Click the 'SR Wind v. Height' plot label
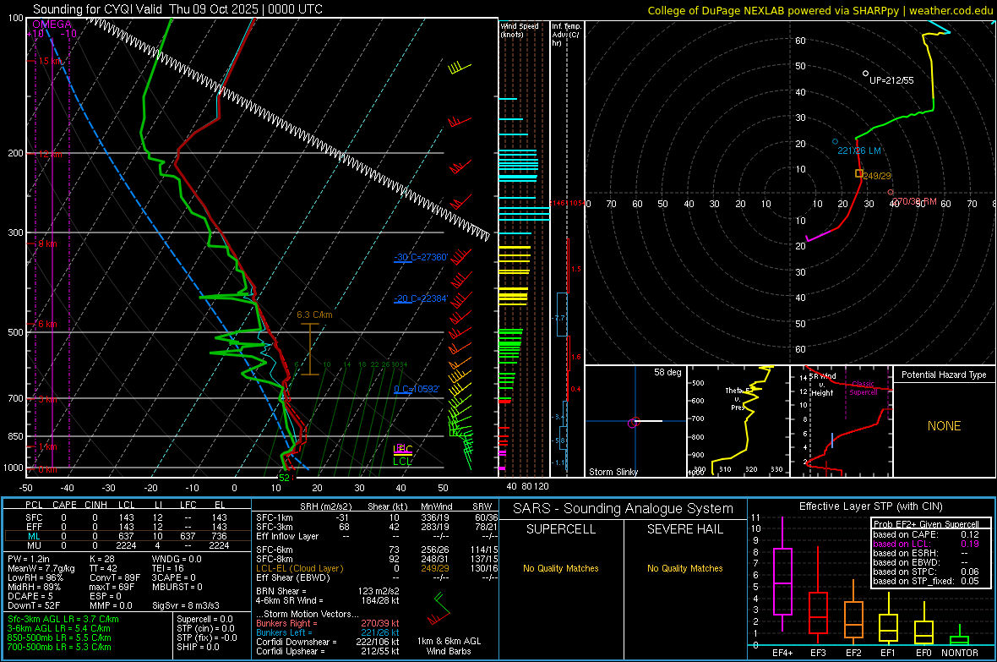This screenshot has width=997, height=662. click(x=823, y=385)
